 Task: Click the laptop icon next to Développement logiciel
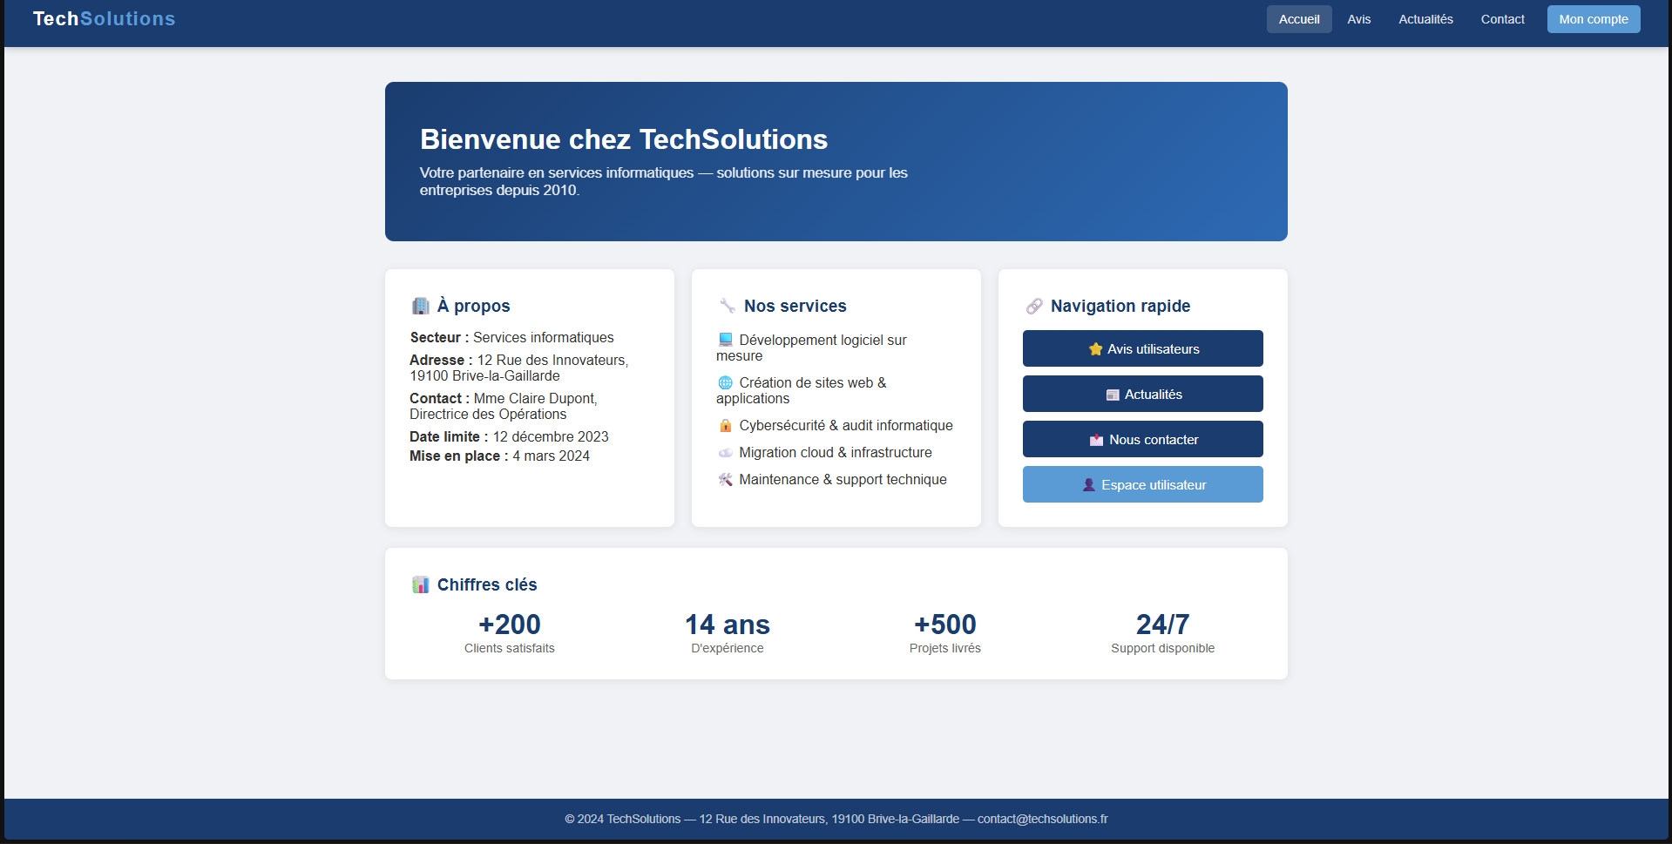click(x=725, y=341)
